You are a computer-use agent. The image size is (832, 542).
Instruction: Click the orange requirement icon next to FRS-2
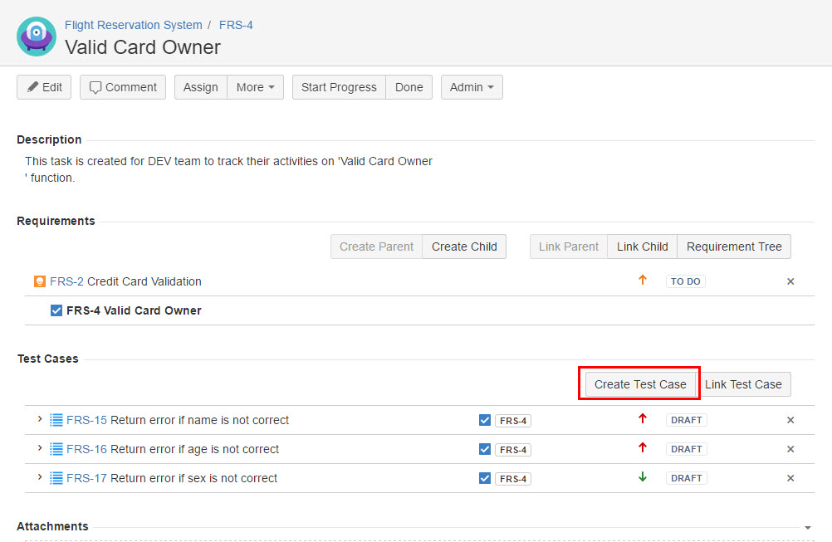coord(40,281)
